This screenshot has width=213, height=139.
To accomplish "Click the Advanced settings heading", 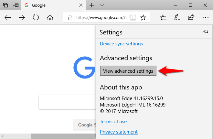I will pyautogui.click(x=126, y=58).
